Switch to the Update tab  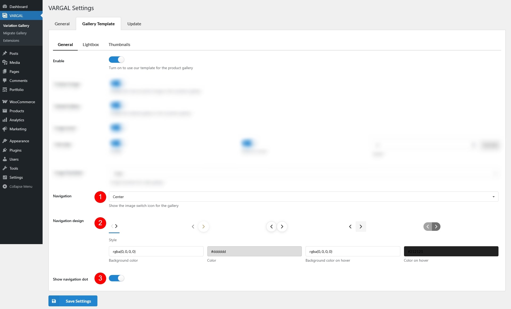[x=134, y=24]
